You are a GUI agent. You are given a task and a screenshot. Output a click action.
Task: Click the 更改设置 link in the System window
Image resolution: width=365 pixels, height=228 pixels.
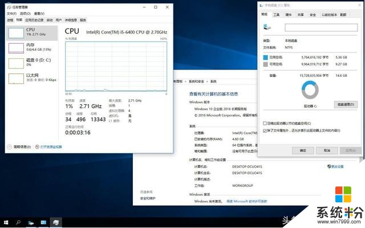(338, 166)
